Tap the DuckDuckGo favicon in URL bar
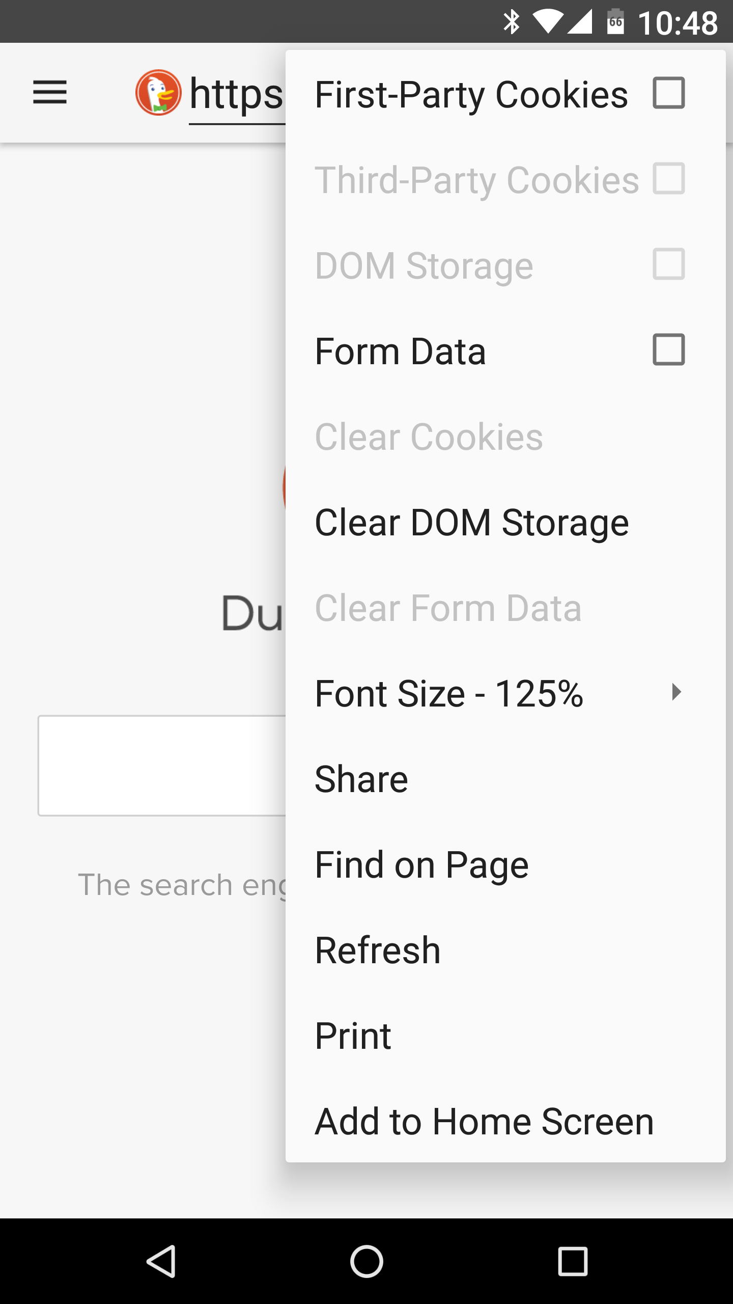This screenshot has width=733, height=1304. [158, 93]
